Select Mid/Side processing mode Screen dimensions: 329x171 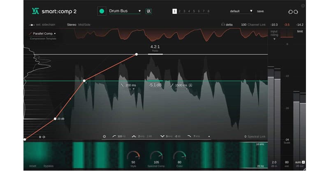pyautogui.click(x=84, y=25)
